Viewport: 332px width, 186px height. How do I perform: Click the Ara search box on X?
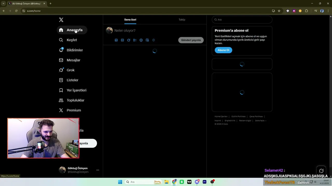pos(242,20)
